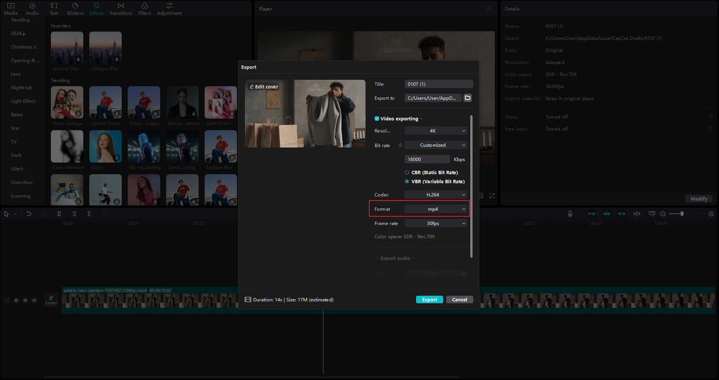Image resolution: width=719 pixels, height=380 pixels.
Task: Switch to the Stickers tab
Action: [x=75, y=8]
